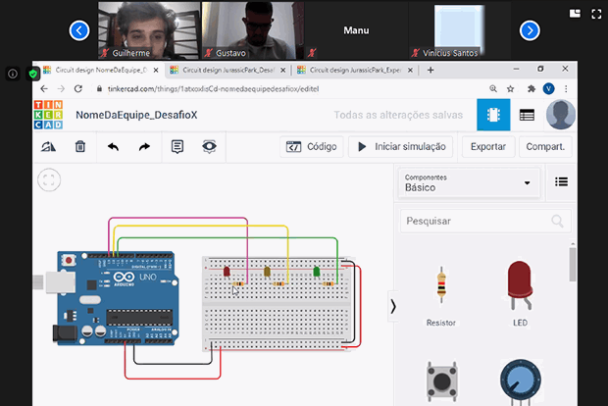Toggle the components list view icon

561,181
